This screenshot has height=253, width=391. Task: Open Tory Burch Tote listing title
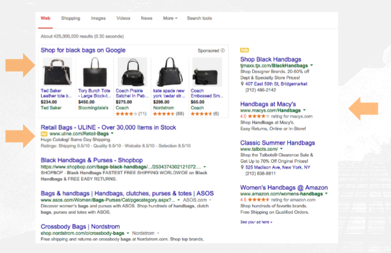(95, 93)
